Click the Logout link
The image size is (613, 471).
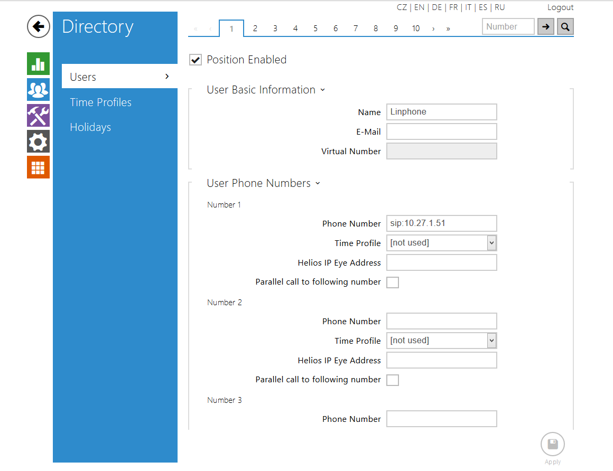pos(560,7)
